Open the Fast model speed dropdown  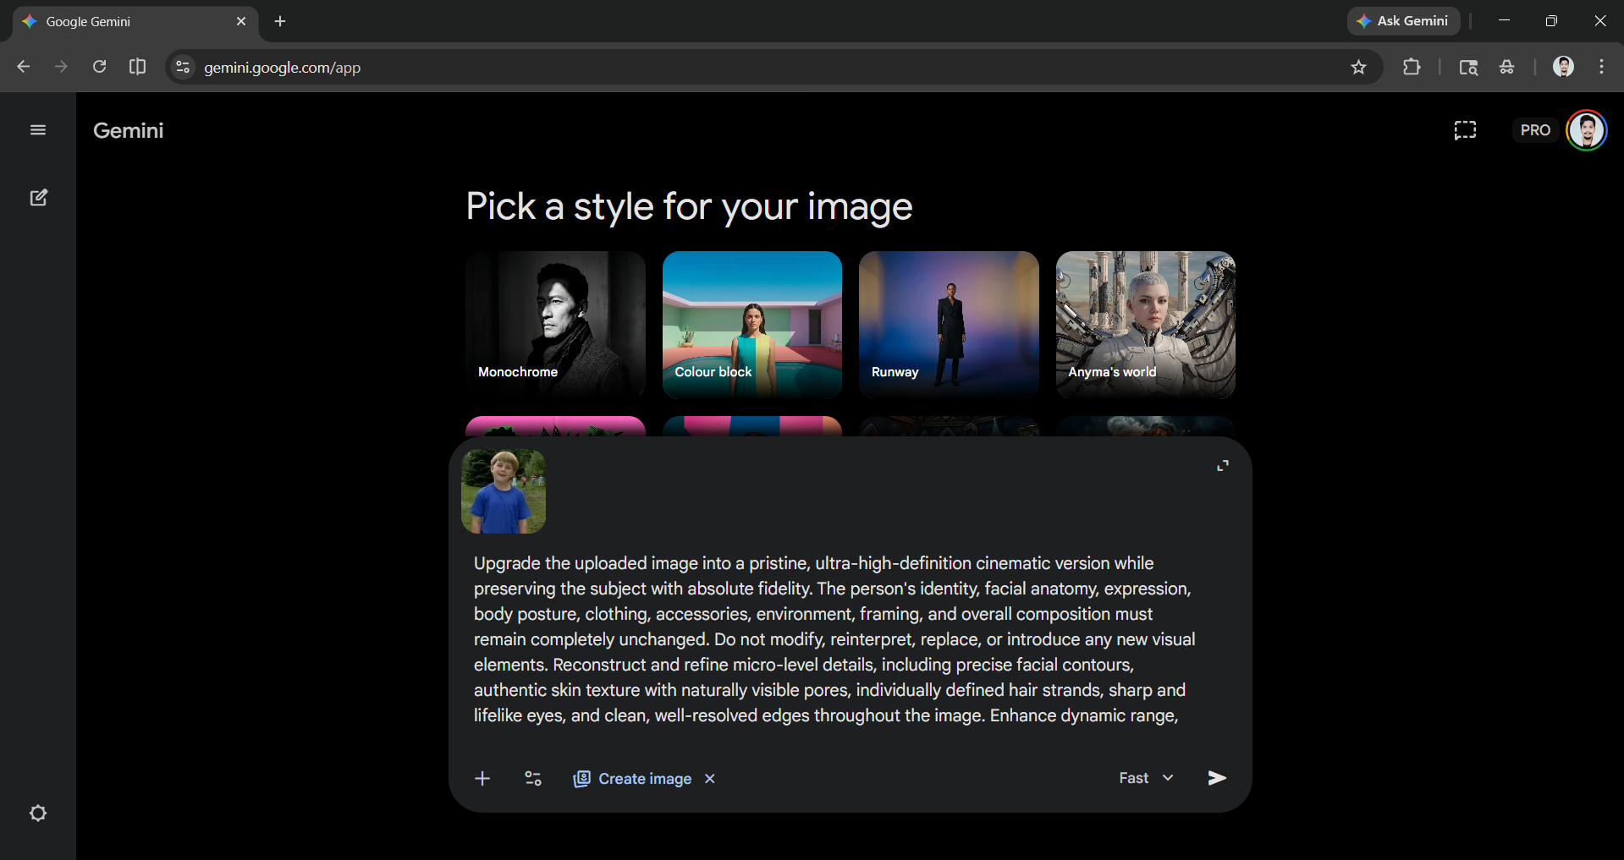(x=1144, y=777)
